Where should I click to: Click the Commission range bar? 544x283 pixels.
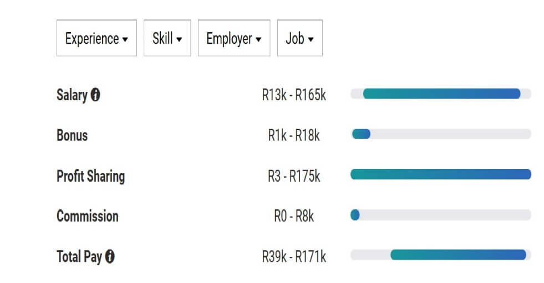pyautogui.click(x=441, y=215)
